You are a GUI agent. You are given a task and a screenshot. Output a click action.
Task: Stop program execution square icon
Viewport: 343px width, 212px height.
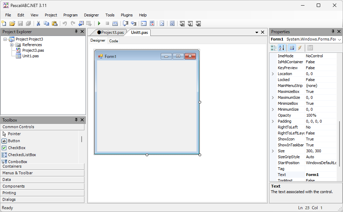(x=107, y=23)
